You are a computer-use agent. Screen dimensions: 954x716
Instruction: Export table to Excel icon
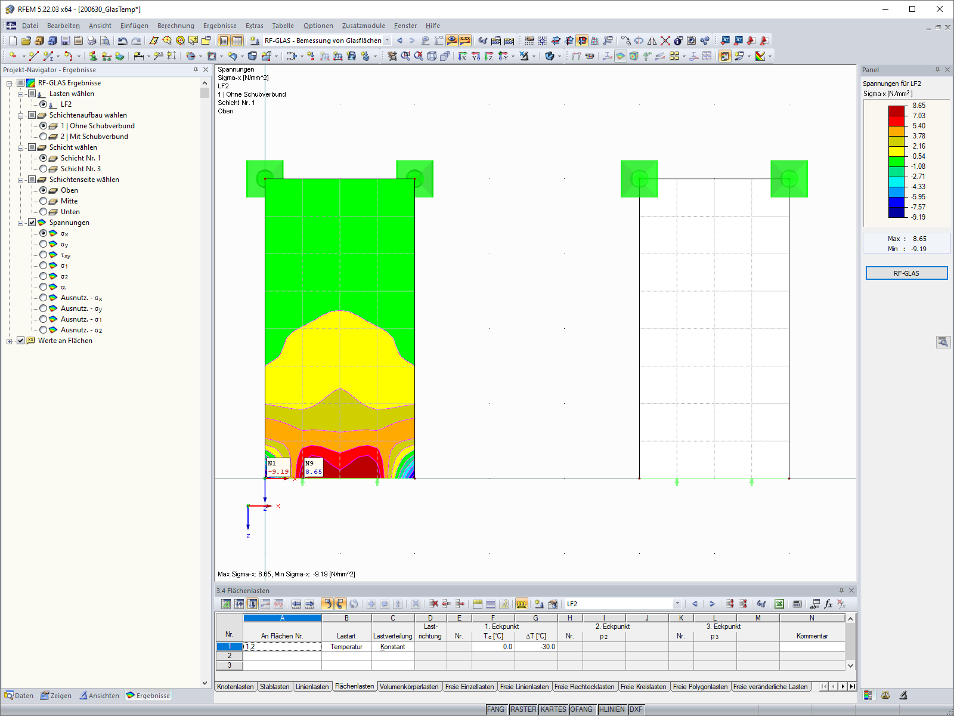(x=779, y=604)
